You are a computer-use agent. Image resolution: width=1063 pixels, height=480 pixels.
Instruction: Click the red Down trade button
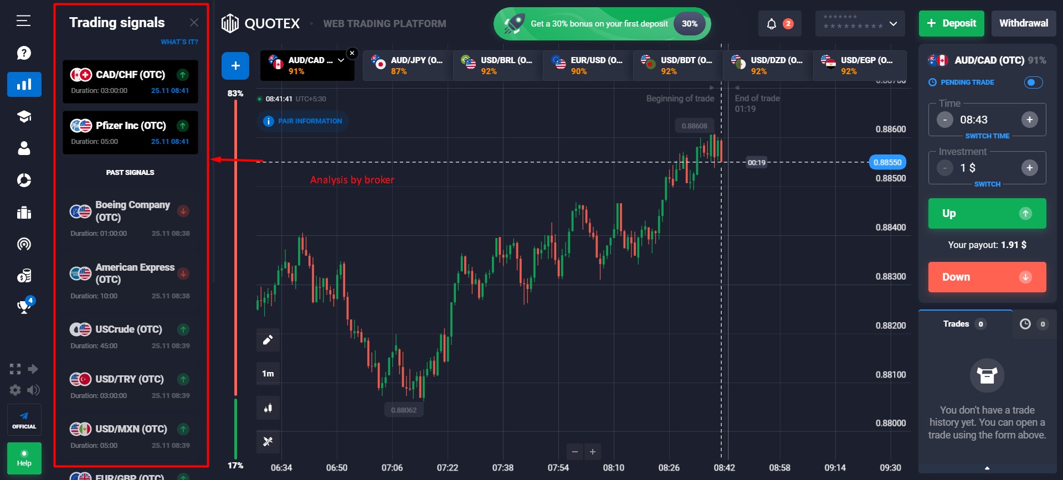(x=987, y=277)
